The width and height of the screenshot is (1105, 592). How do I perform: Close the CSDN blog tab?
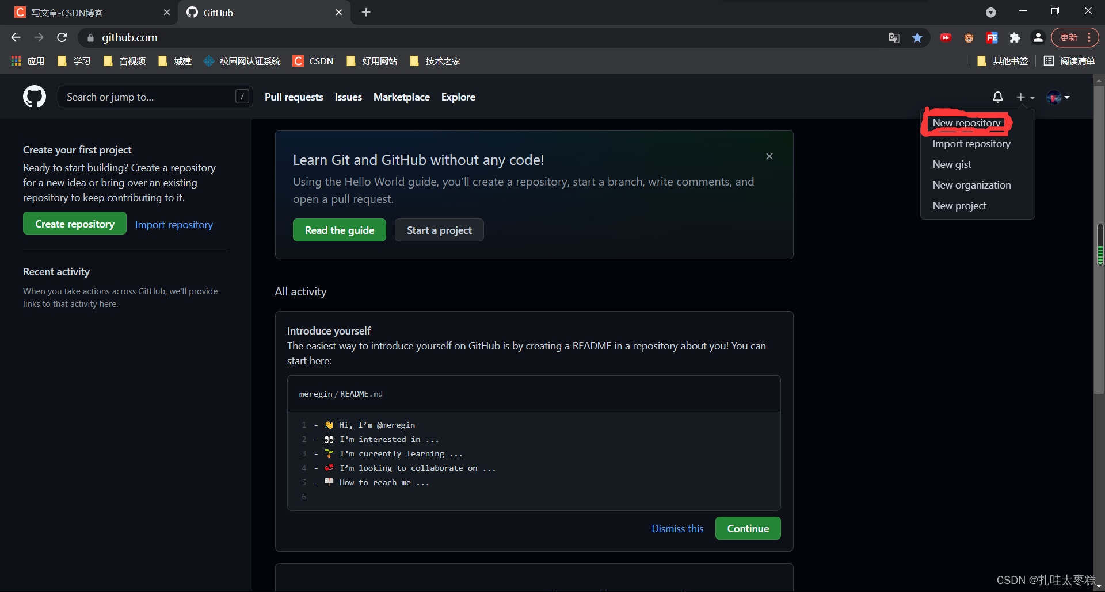pos(166,12)
